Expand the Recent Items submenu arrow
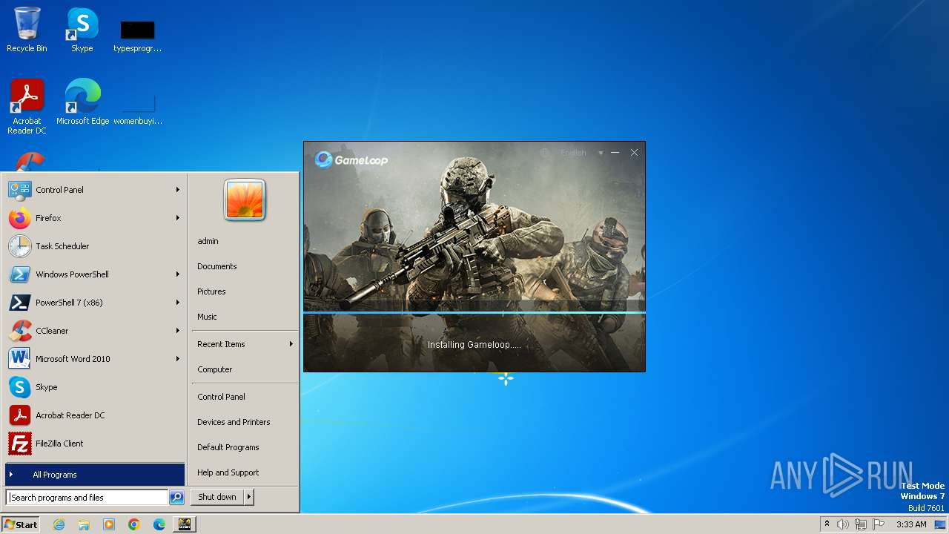The width and height of the screenshot is (949, 534). click(291, 344)
